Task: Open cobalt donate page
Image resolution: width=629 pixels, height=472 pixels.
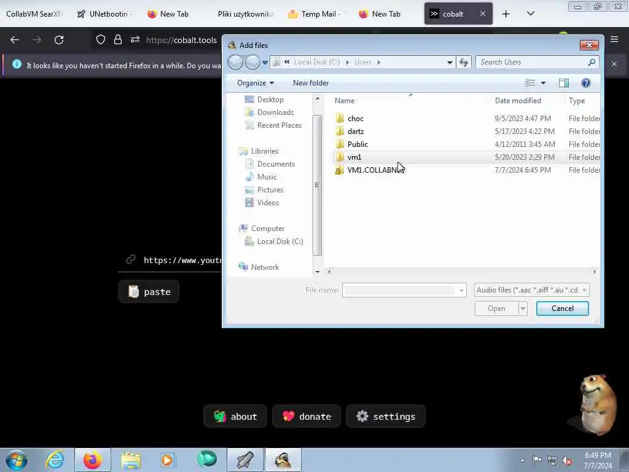Action: click(x=307, y=416)
